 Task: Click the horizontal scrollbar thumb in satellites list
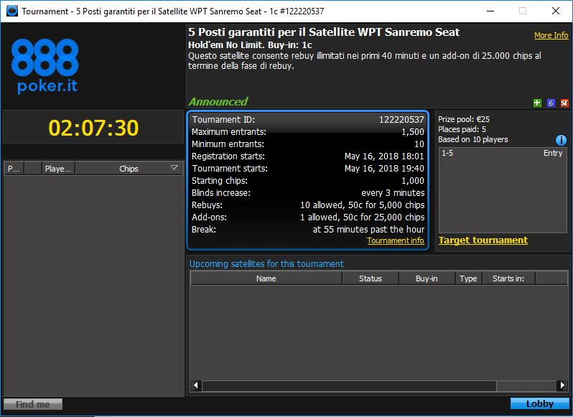(350, 385)
